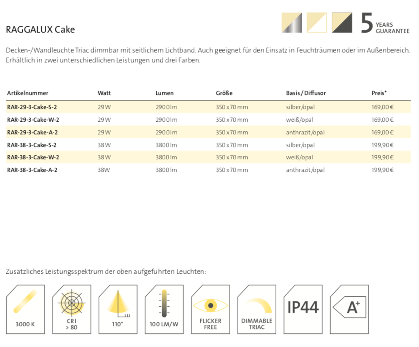Click silber/opal in the RAR-29-3-Cake-S-2 row
The image size is (419, 347).
point(300,107)
